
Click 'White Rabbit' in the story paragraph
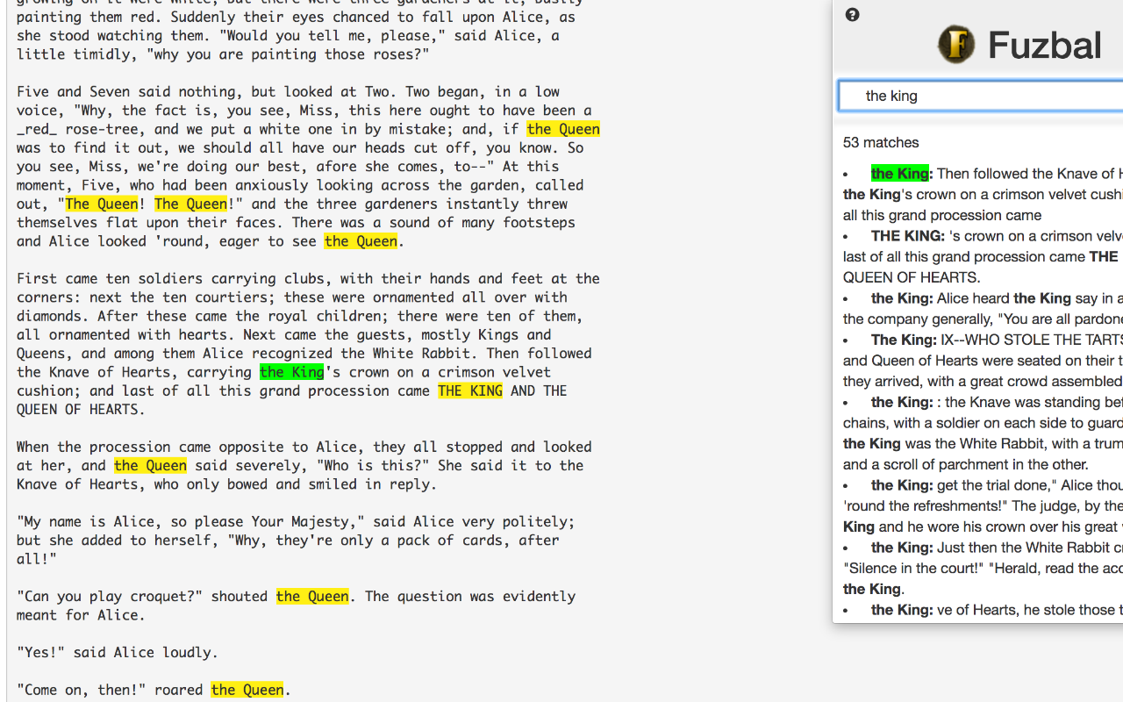pos(424,353)
